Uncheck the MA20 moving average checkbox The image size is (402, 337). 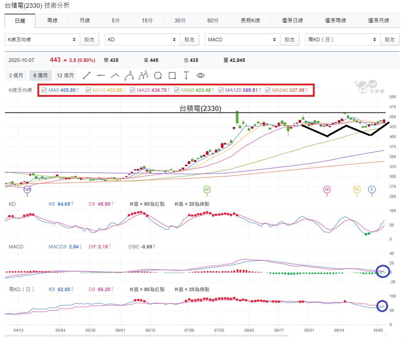click(133, 90)
